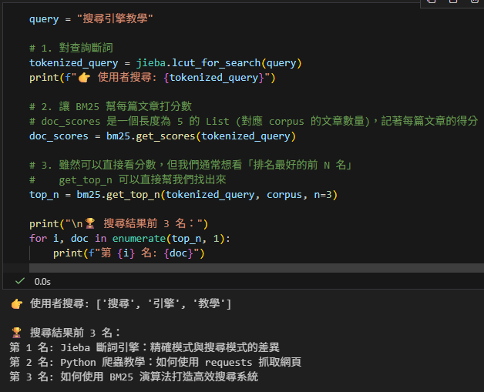484x392 pixels.
Task: Click the query string "搜尋引擎教學"
Action: 115,18
